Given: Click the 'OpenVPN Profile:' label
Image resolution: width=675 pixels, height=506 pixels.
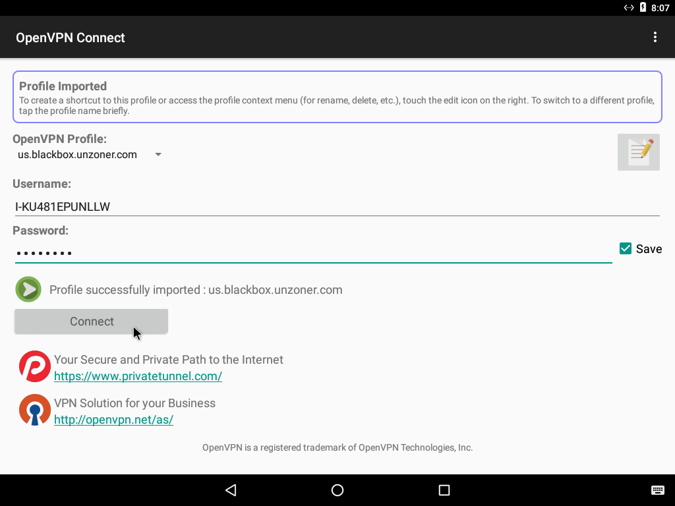Looking at the screenshot, I should [59, 139].
